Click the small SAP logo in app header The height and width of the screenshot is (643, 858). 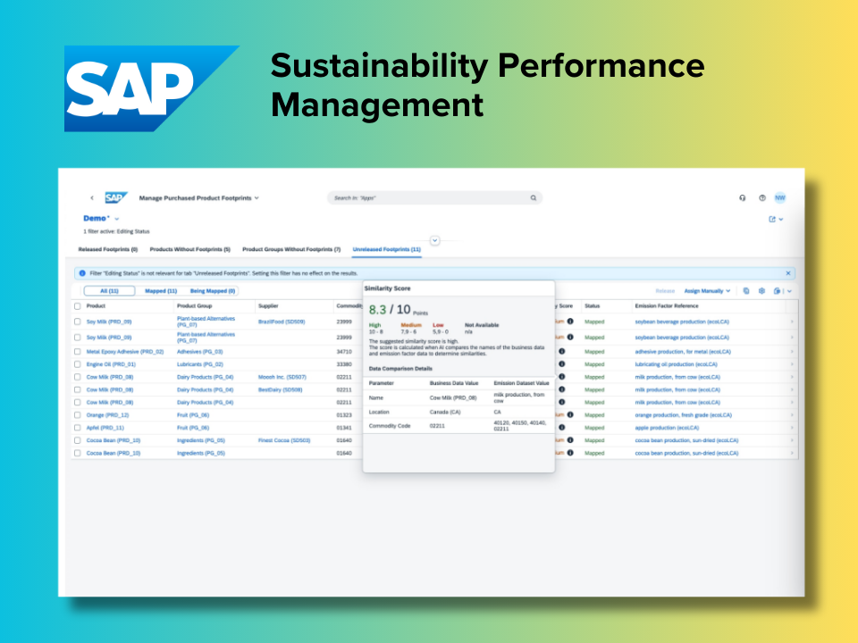click(116, 198)
